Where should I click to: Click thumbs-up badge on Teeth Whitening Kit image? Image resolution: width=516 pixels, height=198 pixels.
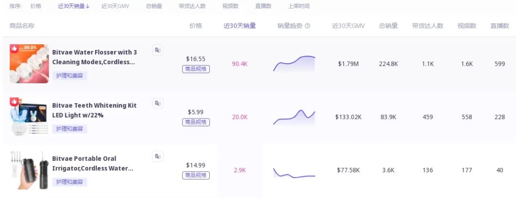[x=14, y=102]
